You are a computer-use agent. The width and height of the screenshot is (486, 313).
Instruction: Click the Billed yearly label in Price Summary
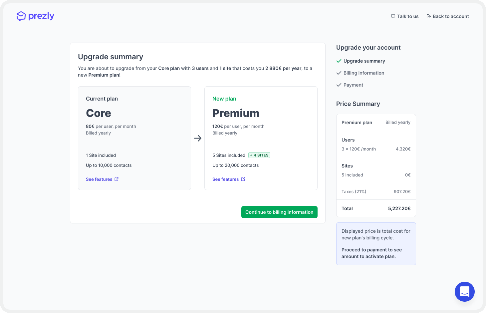398,122
